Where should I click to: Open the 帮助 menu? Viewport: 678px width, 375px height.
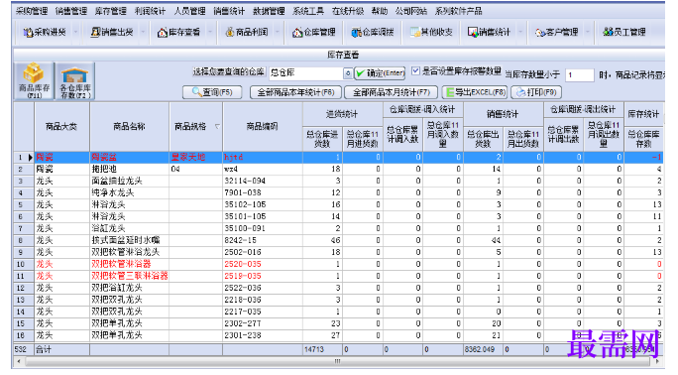pos(380,11)
